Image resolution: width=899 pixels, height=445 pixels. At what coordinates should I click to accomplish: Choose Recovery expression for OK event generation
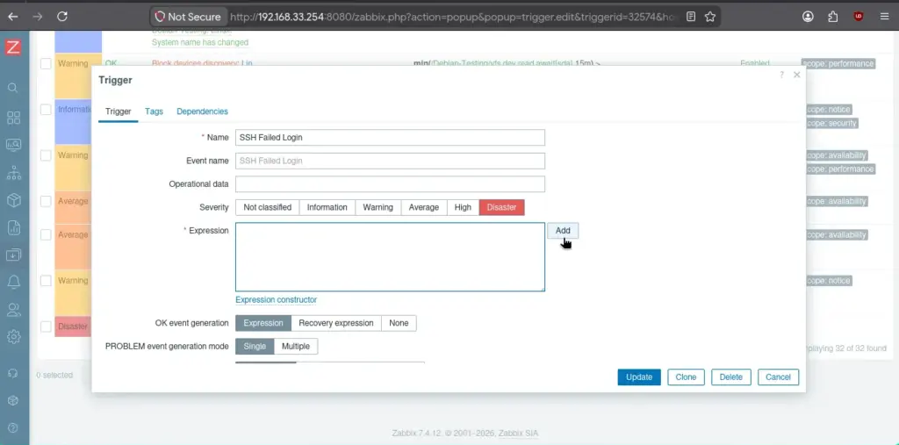coord(336,323)
